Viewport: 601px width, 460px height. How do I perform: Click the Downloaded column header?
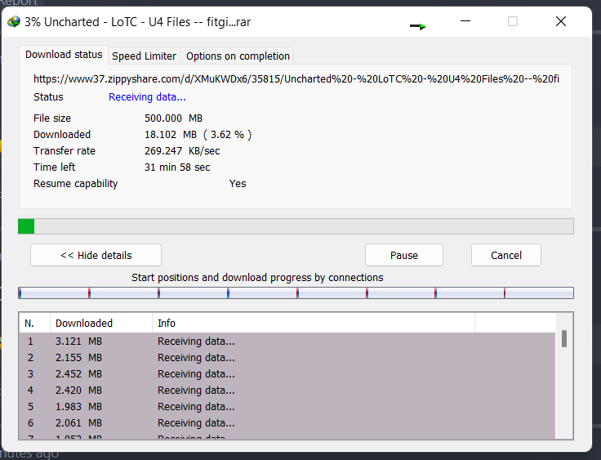[101, 323]
